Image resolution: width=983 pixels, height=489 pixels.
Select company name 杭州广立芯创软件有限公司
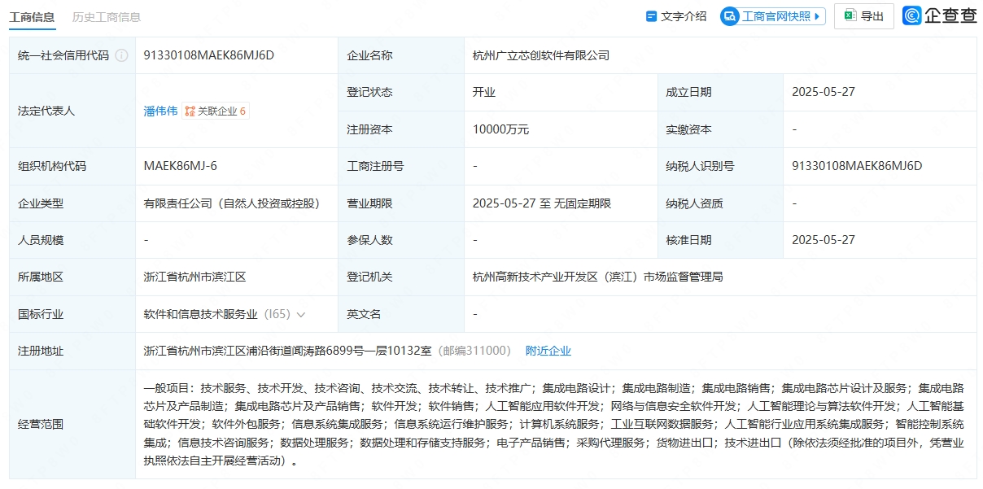click(x=541, y=55)
